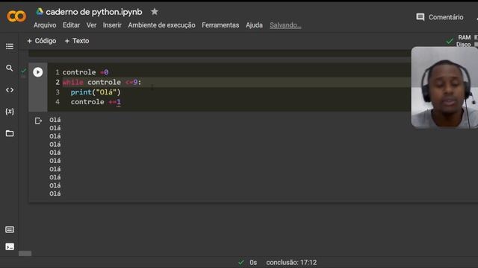Click code line 1 'controle =0'

85,72
